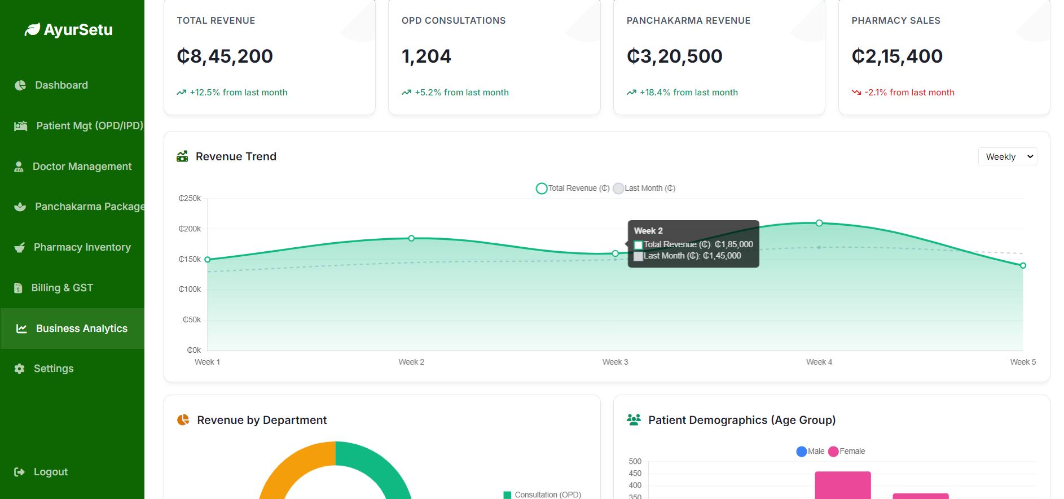This screenshot has height=499, width=1064.
Task: Click the Panchakarma lotus icon in sidebar
Action: point(20,207)
